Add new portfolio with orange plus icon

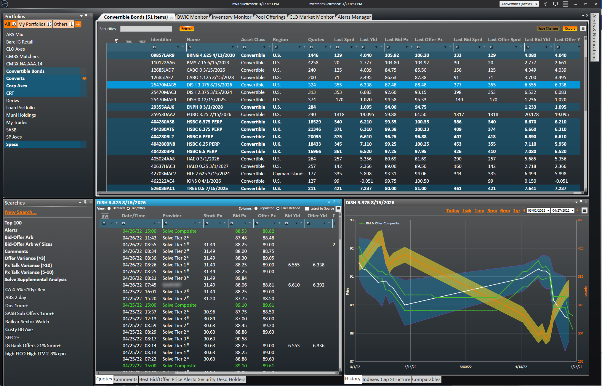pyautogui.click(x=78, y=24)
